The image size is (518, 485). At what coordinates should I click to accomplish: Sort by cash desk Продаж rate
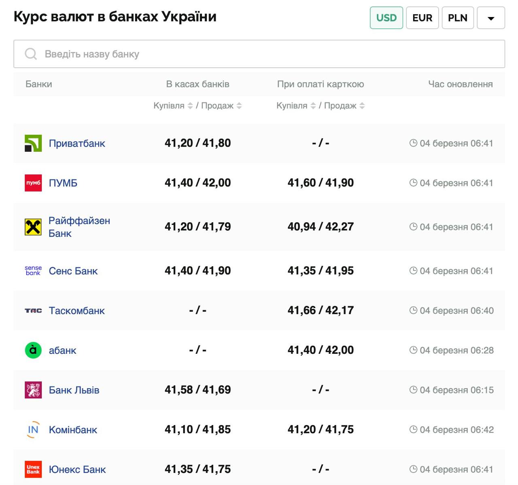tap(239, 106)
